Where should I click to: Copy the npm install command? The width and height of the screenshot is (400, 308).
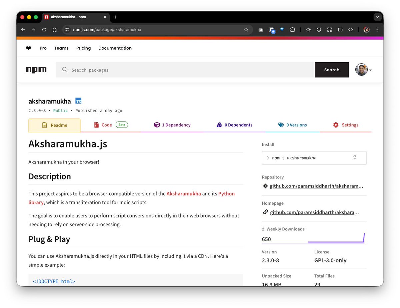(x=354, y=157)
